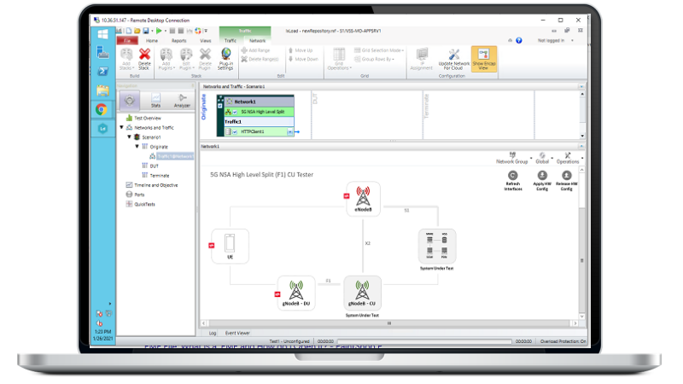The width and height of the screenshot is (683, 384).
Task: Select the eNodeB tower node
Action: [x=363, y=199]
